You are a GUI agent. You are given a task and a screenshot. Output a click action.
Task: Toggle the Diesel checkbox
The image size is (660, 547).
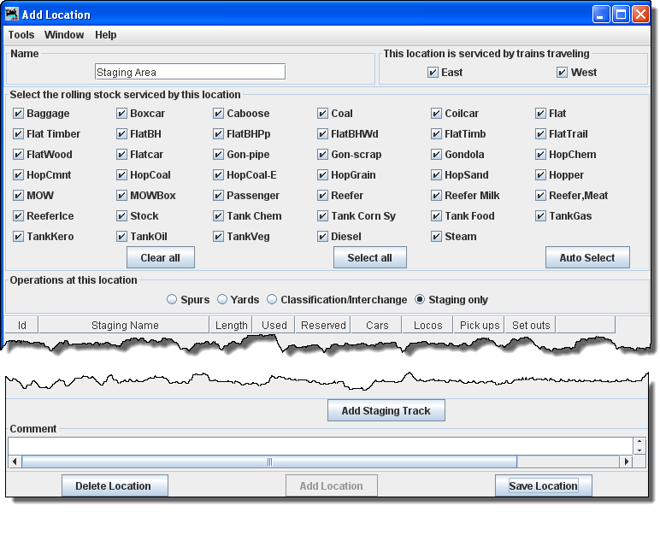[x=323, y=237]
